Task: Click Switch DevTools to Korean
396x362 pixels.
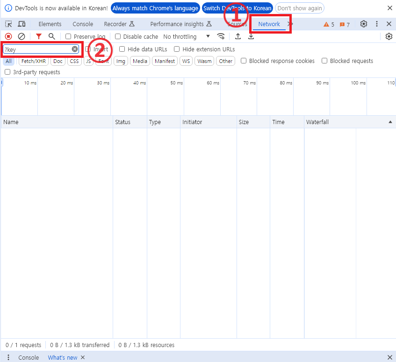Action: [238, 8]
